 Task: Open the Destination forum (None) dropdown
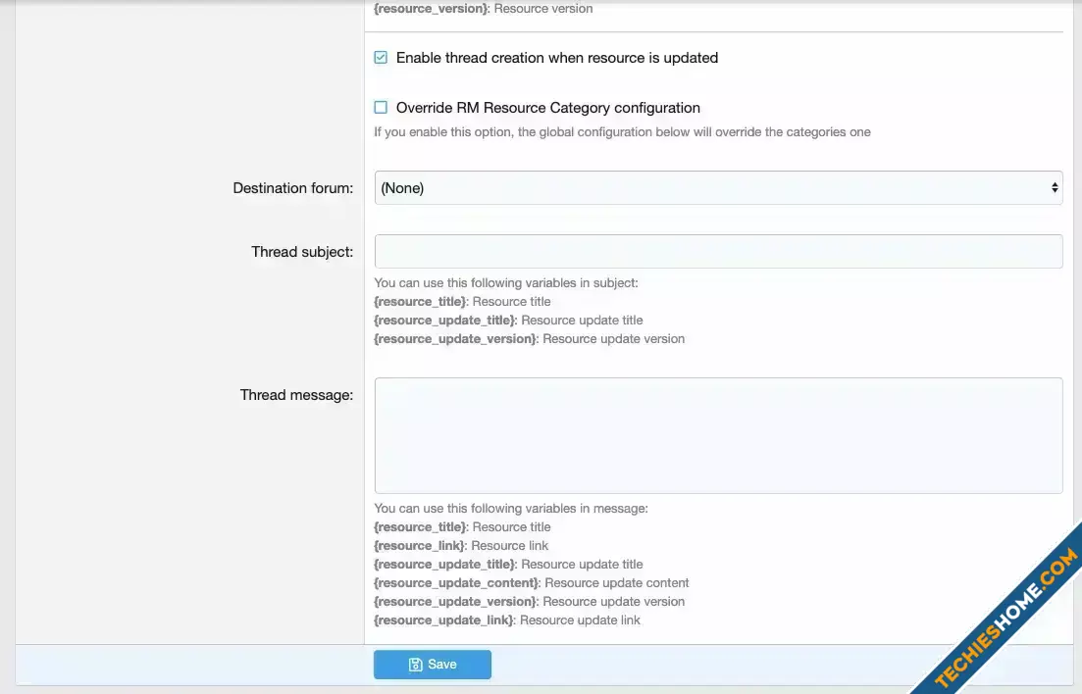click(717, 187)
